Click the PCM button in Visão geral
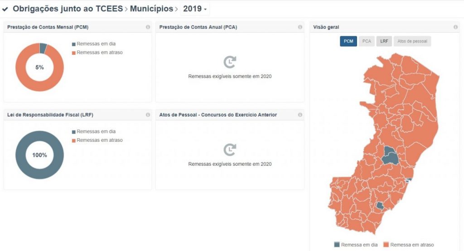The image size is (464, 251). [x=348, y=41]
